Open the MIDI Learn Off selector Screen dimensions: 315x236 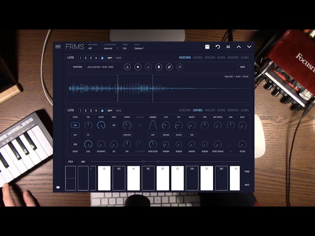point(90,48)
